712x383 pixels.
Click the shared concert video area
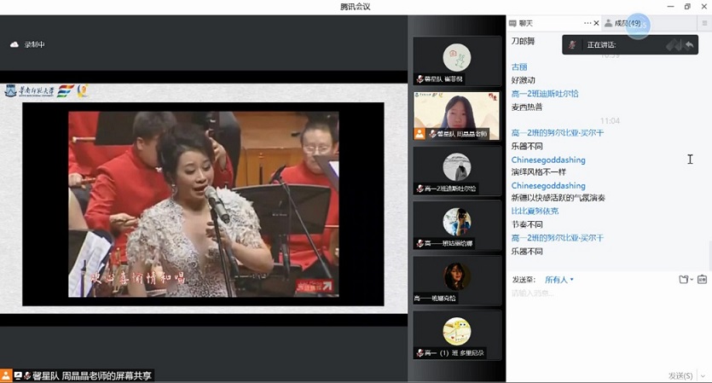(203, 204)
